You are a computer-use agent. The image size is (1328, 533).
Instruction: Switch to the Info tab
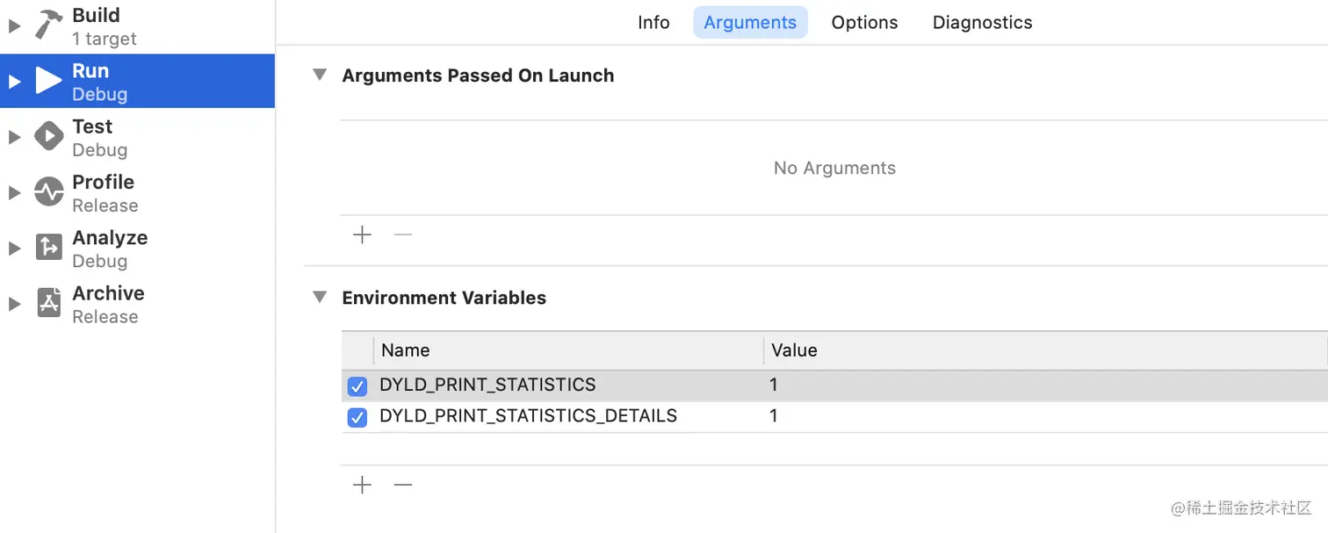click(x=653, y=23)
